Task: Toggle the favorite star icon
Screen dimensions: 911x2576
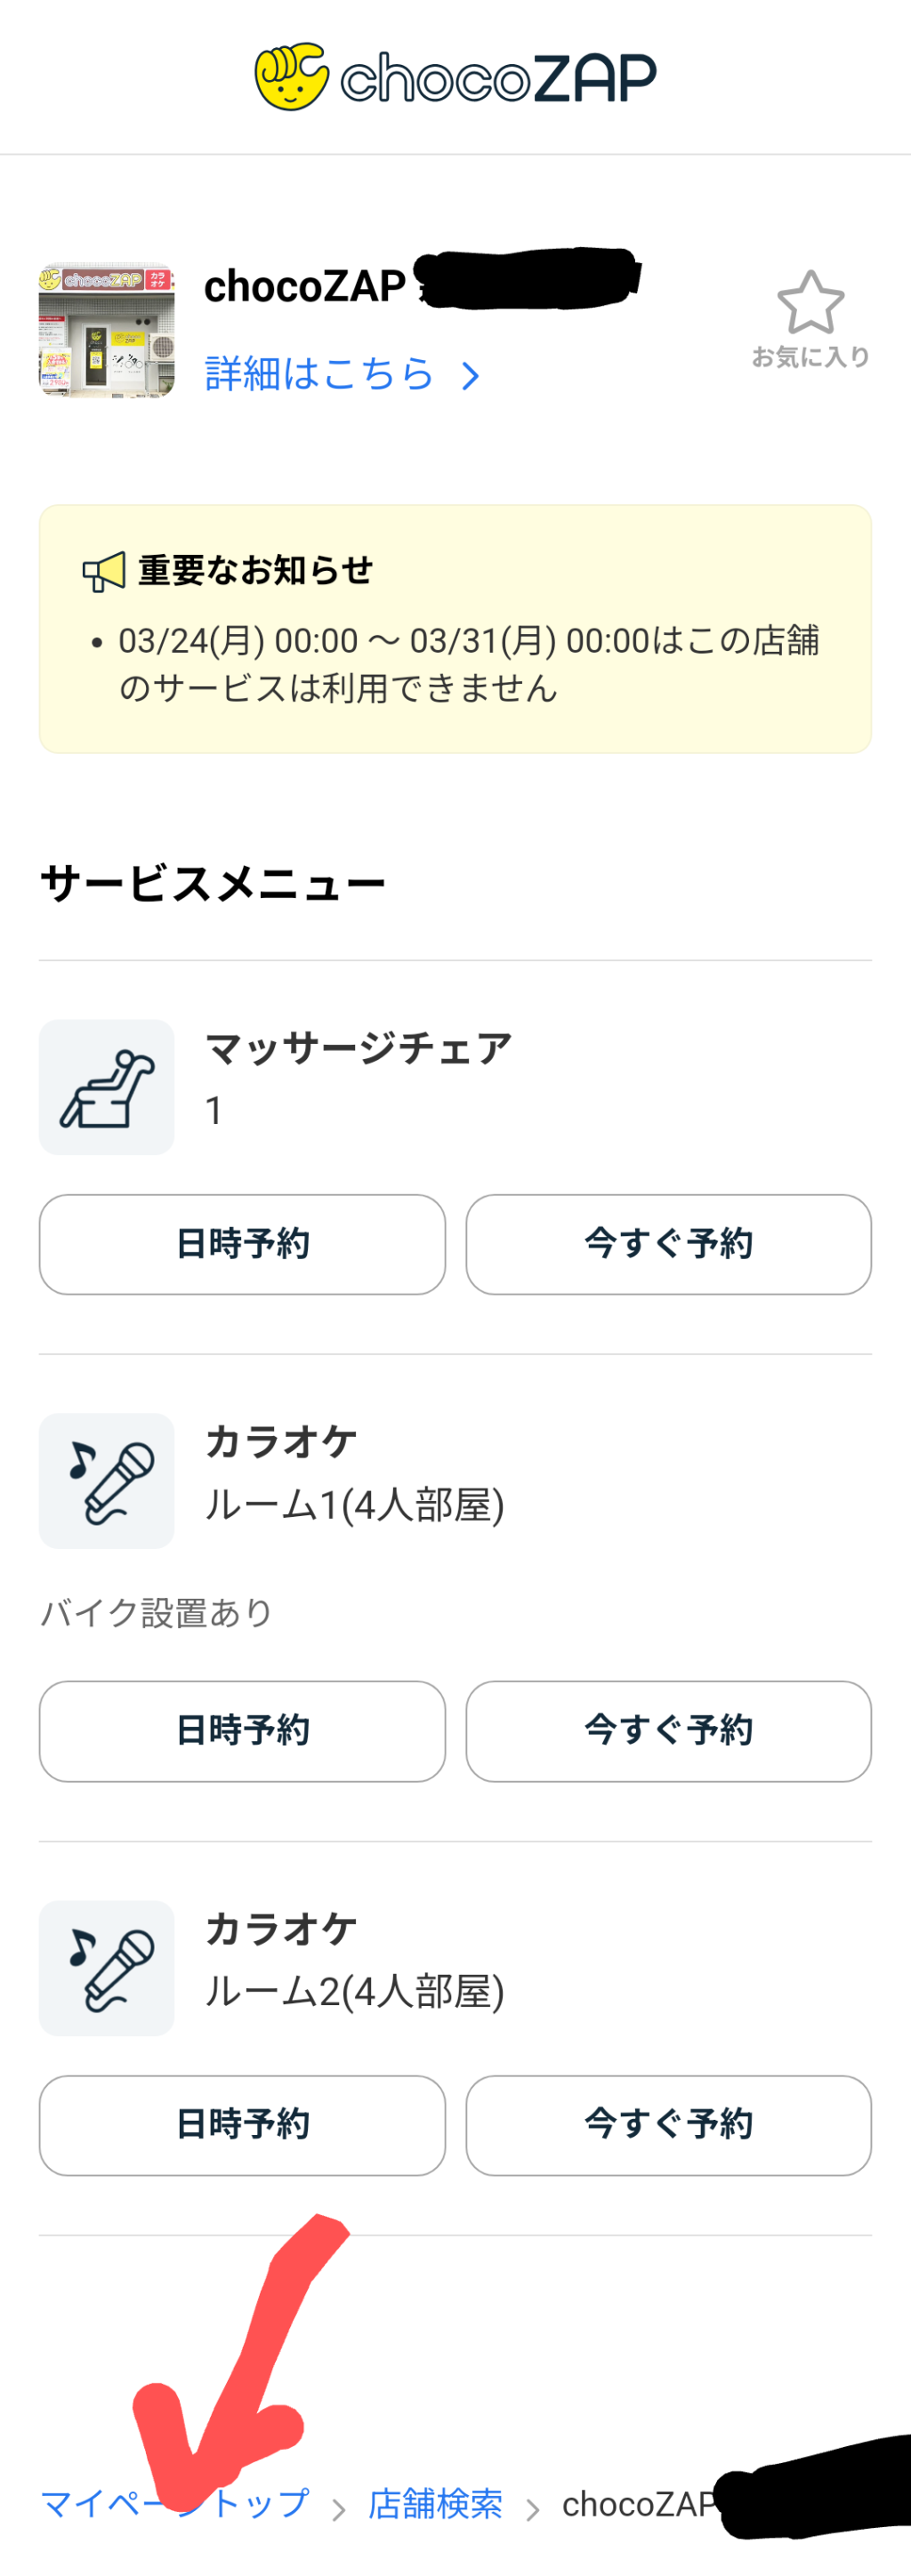Action: click(810, 303)
